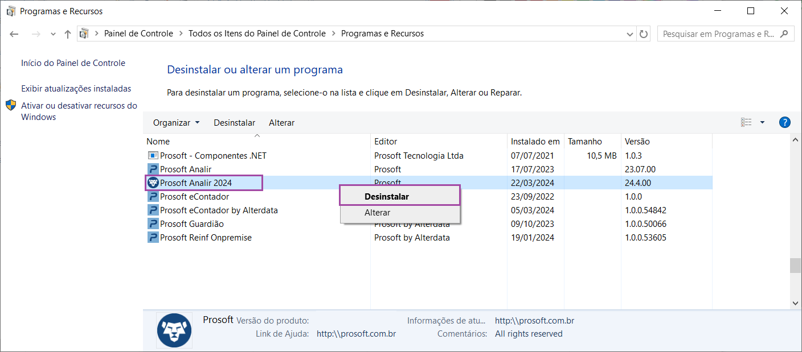The width and height of the screenshot is (802, 352).
Task: Click the lion icon of Prosoft Analir 2024
Action: (153, 183)
